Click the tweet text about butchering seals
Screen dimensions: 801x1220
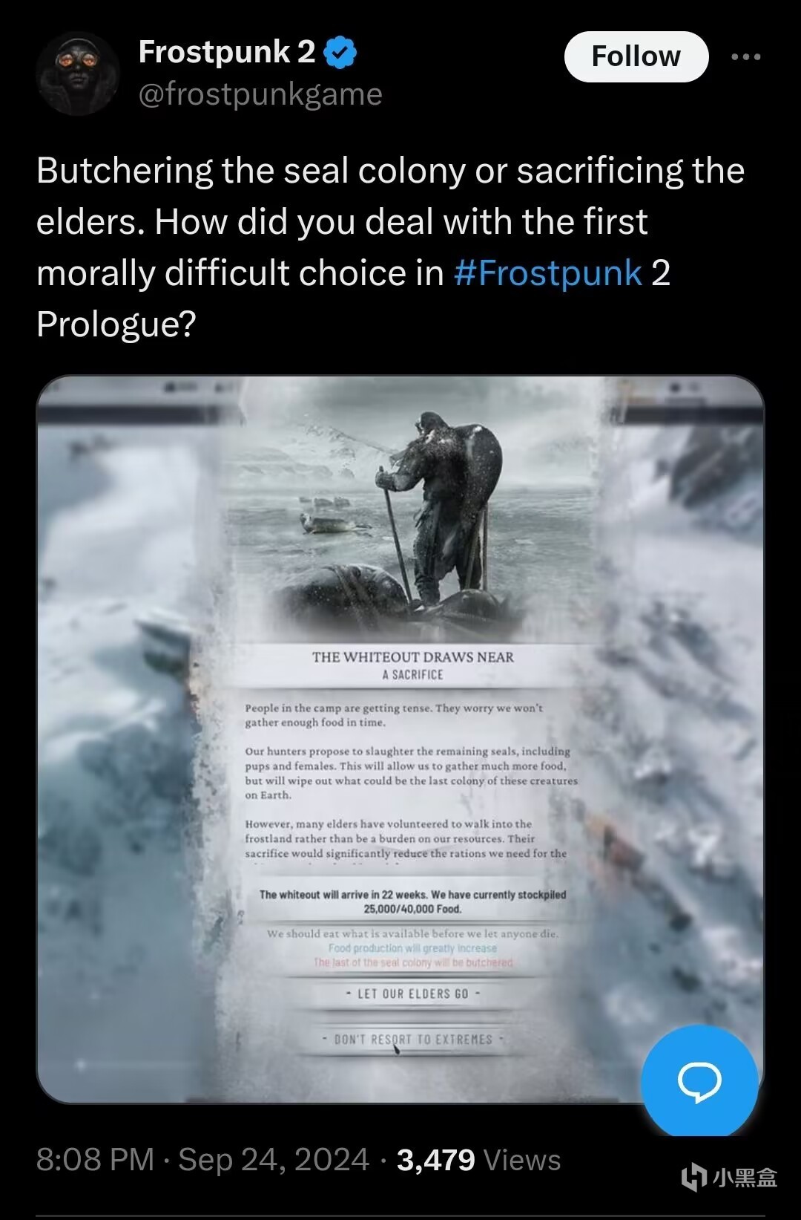click(x=391, y=247)
